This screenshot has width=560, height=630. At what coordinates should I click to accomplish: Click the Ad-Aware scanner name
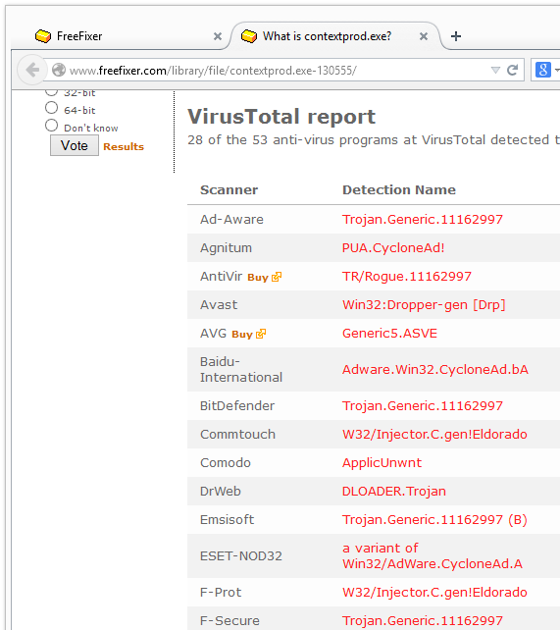[x=231, y=220]
